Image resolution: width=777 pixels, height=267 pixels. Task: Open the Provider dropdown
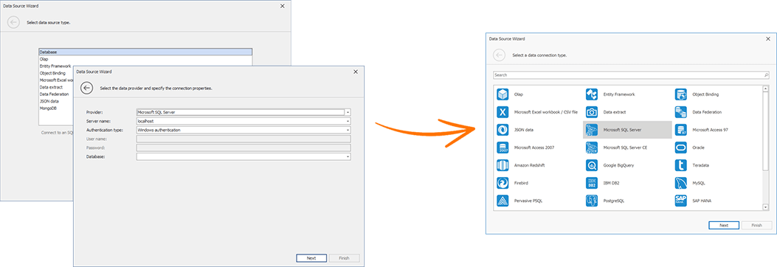[348, 112]
